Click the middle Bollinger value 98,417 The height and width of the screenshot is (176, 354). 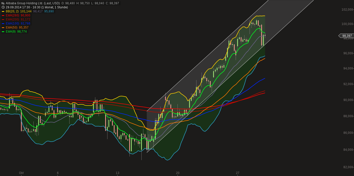click(38, 11)
